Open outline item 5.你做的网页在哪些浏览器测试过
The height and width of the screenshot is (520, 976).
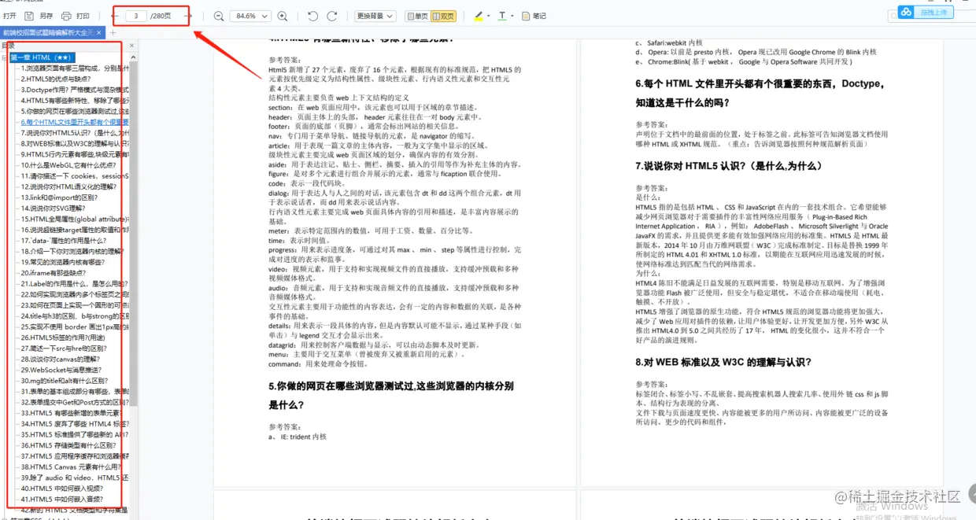pos(75,111)
